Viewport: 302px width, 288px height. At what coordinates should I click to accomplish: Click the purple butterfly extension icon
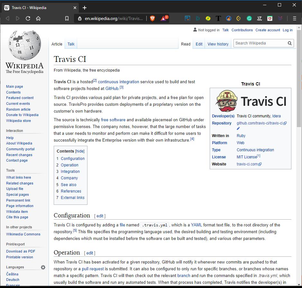[280, 18]
